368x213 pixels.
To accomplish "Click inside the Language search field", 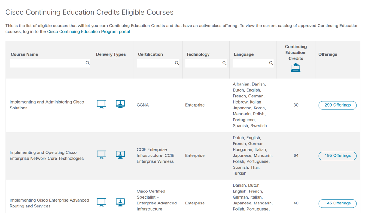I will click(x=250, y=63).
